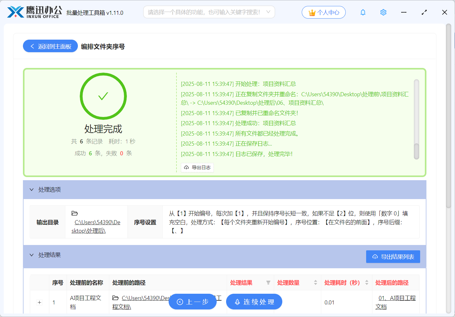Open the notifications bell icon

point(363,12)
